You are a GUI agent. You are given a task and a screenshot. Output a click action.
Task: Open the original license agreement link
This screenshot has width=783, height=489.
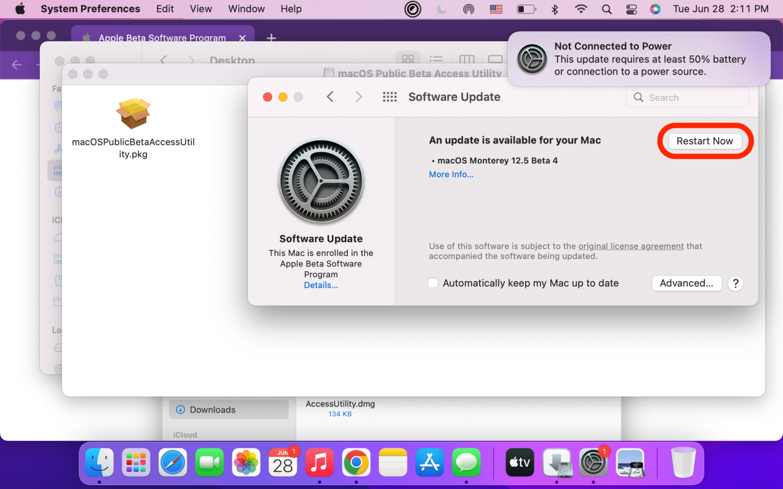tap(631, 246)
